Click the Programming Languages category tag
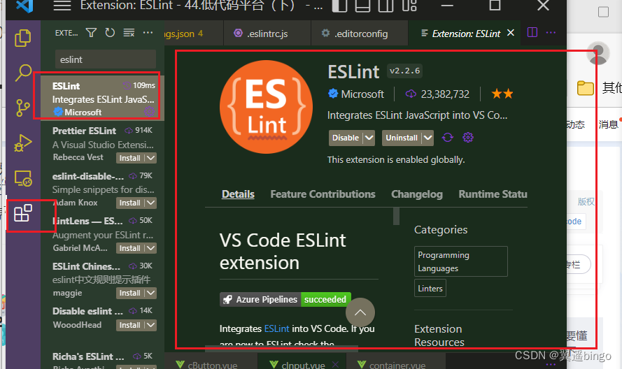This screenshot has height=369, width=622. point(461,261)
